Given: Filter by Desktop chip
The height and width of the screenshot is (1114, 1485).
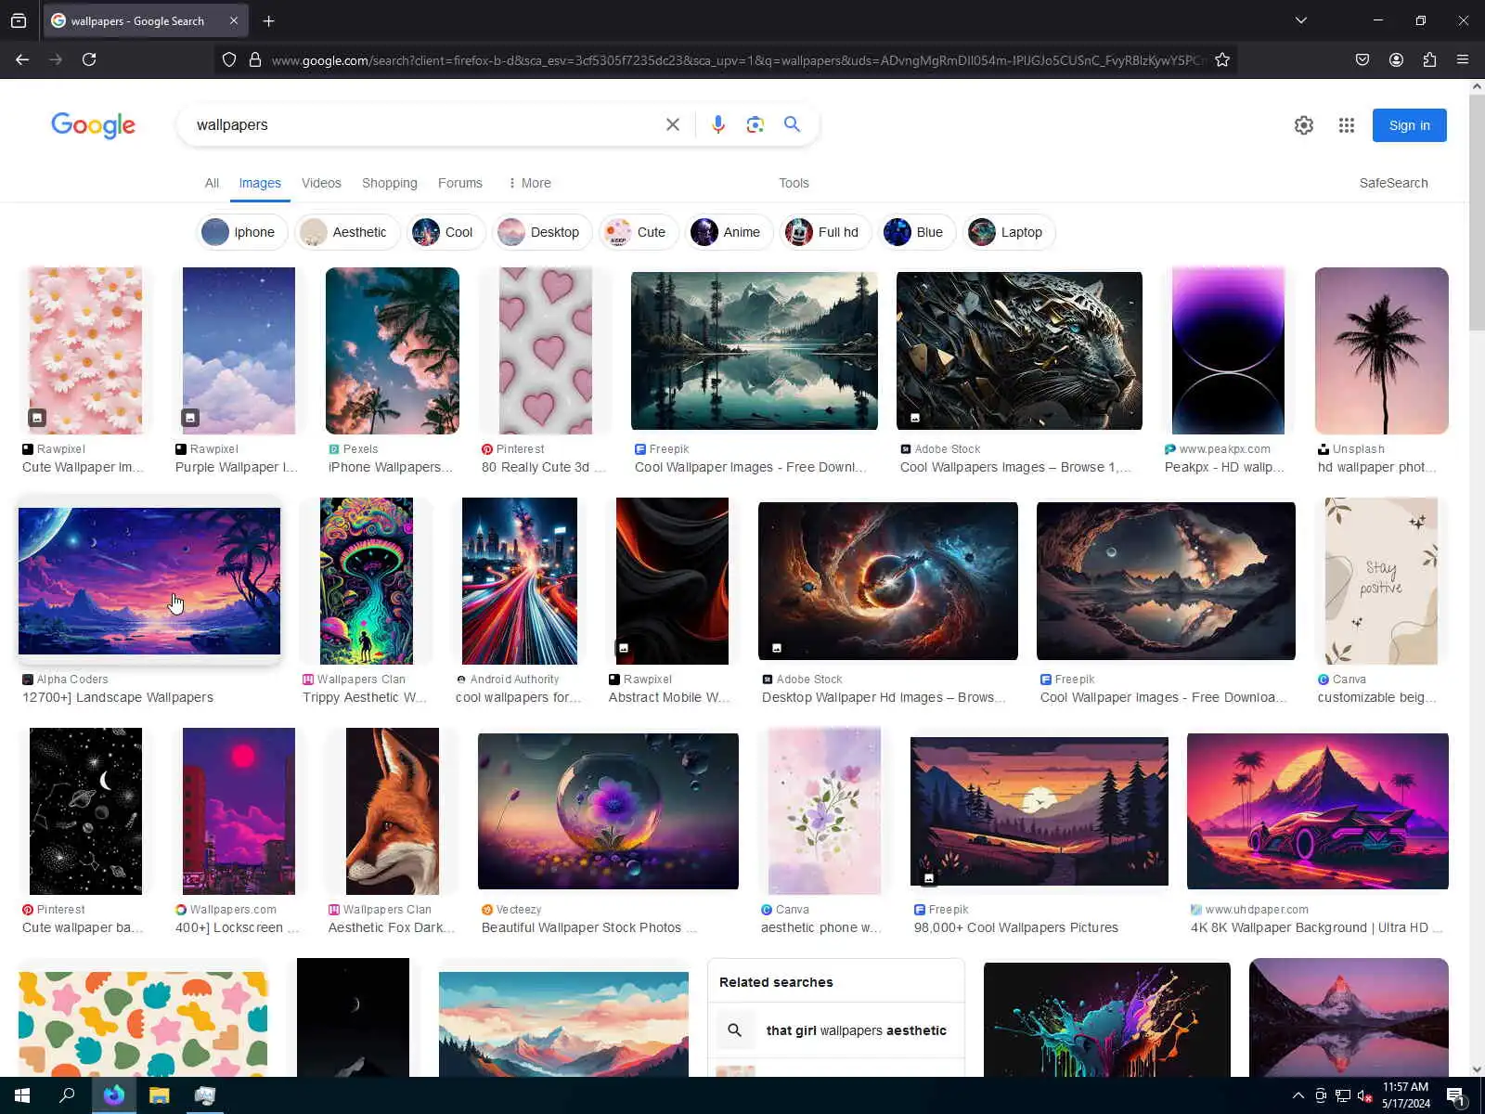Looking at the screenshot, I should pos(543,232).
